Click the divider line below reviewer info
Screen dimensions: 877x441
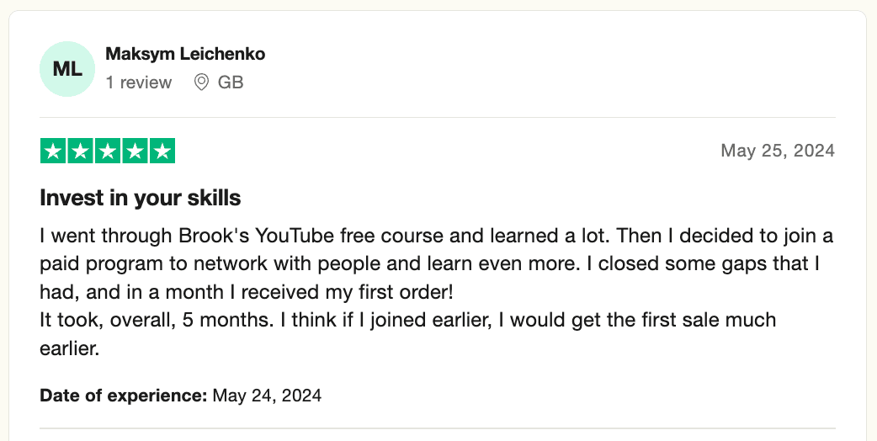pyautogui.click(x=438, y=117)
